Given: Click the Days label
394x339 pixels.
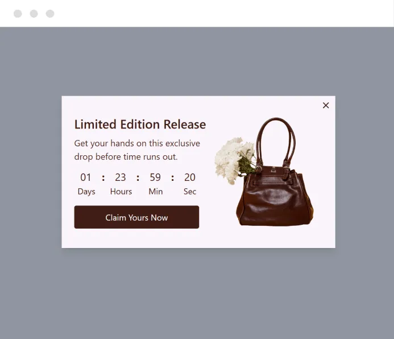Looking at the screenshot, I should 86,192.
